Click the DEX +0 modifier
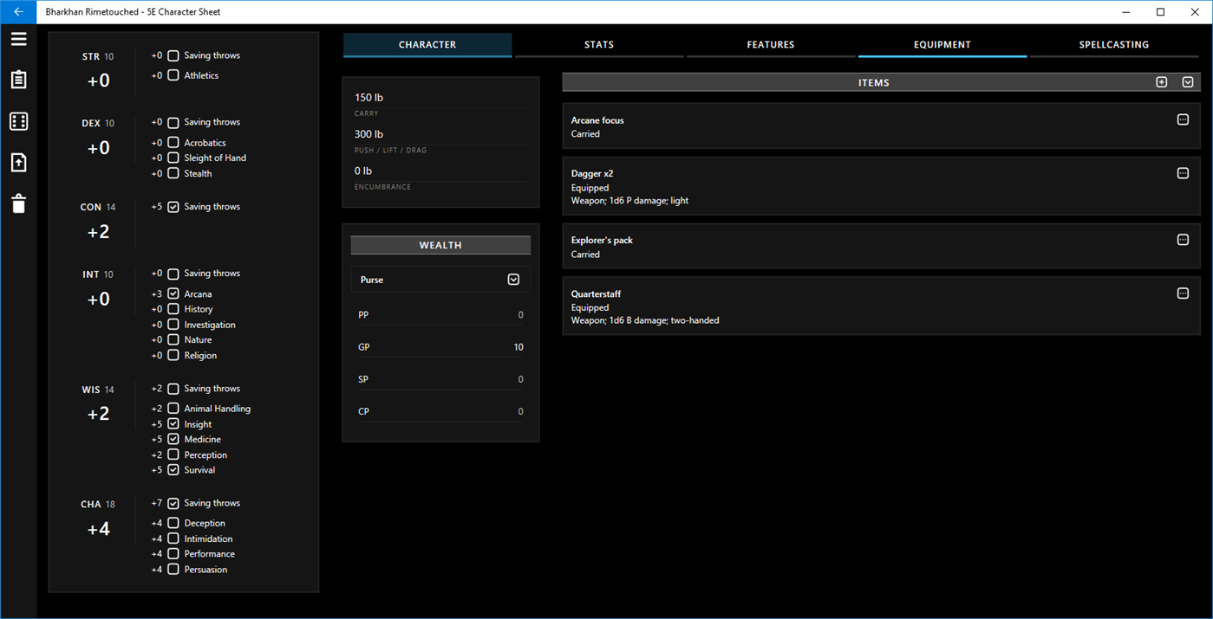Image resolution: width=1213 pixels, height=619 pixels. coord(99,148)
